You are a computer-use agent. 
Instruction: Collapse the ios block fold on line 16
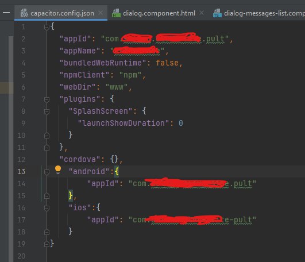(x=47, y=208)
